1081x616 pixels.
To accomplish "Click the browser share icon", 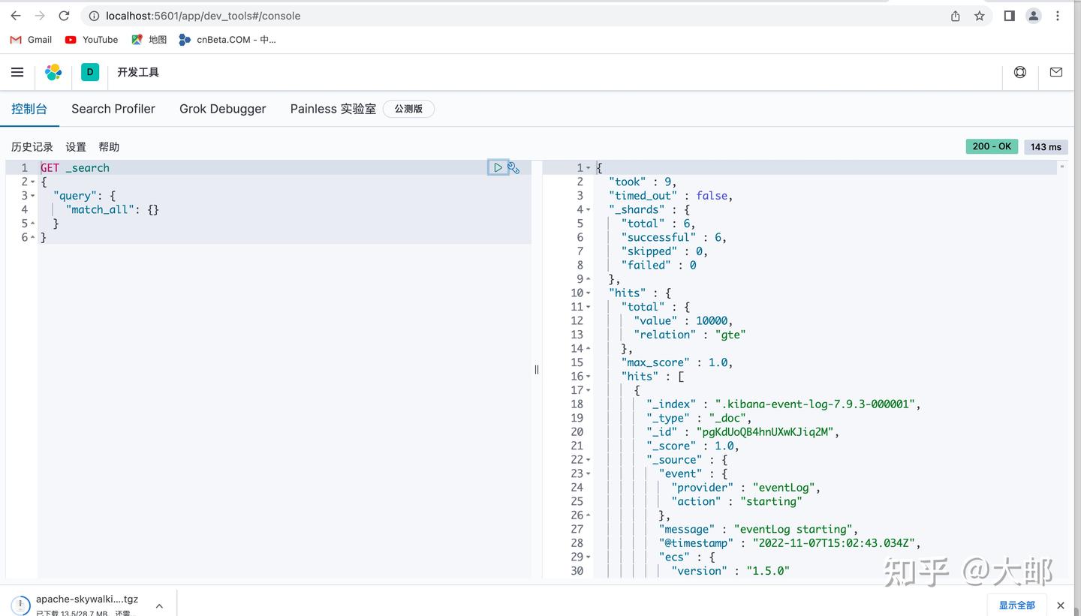I will tap(954, 15).
